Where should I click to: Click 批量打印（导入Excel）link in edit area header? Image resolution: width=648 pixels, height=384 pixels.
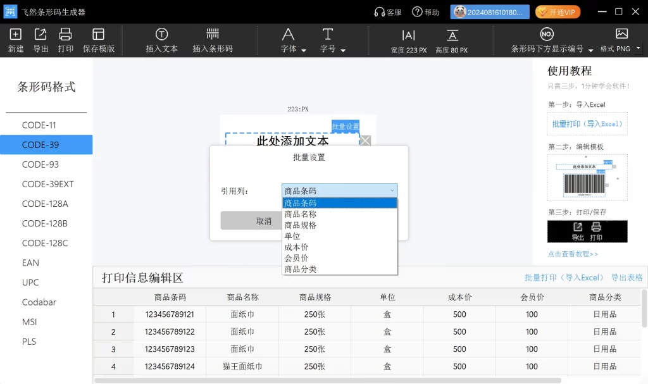click(564, 278)
